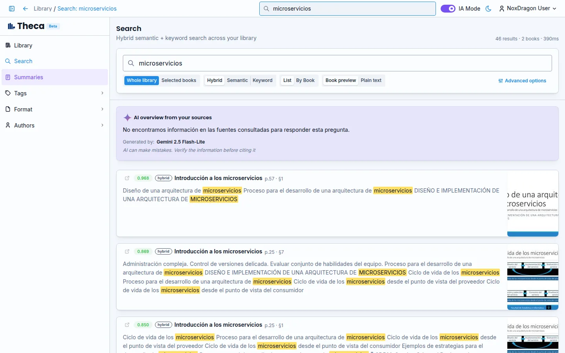Viewport: 565px width, 353px height.
Task: Select the Selected books scope
Action: coord(179,80)
